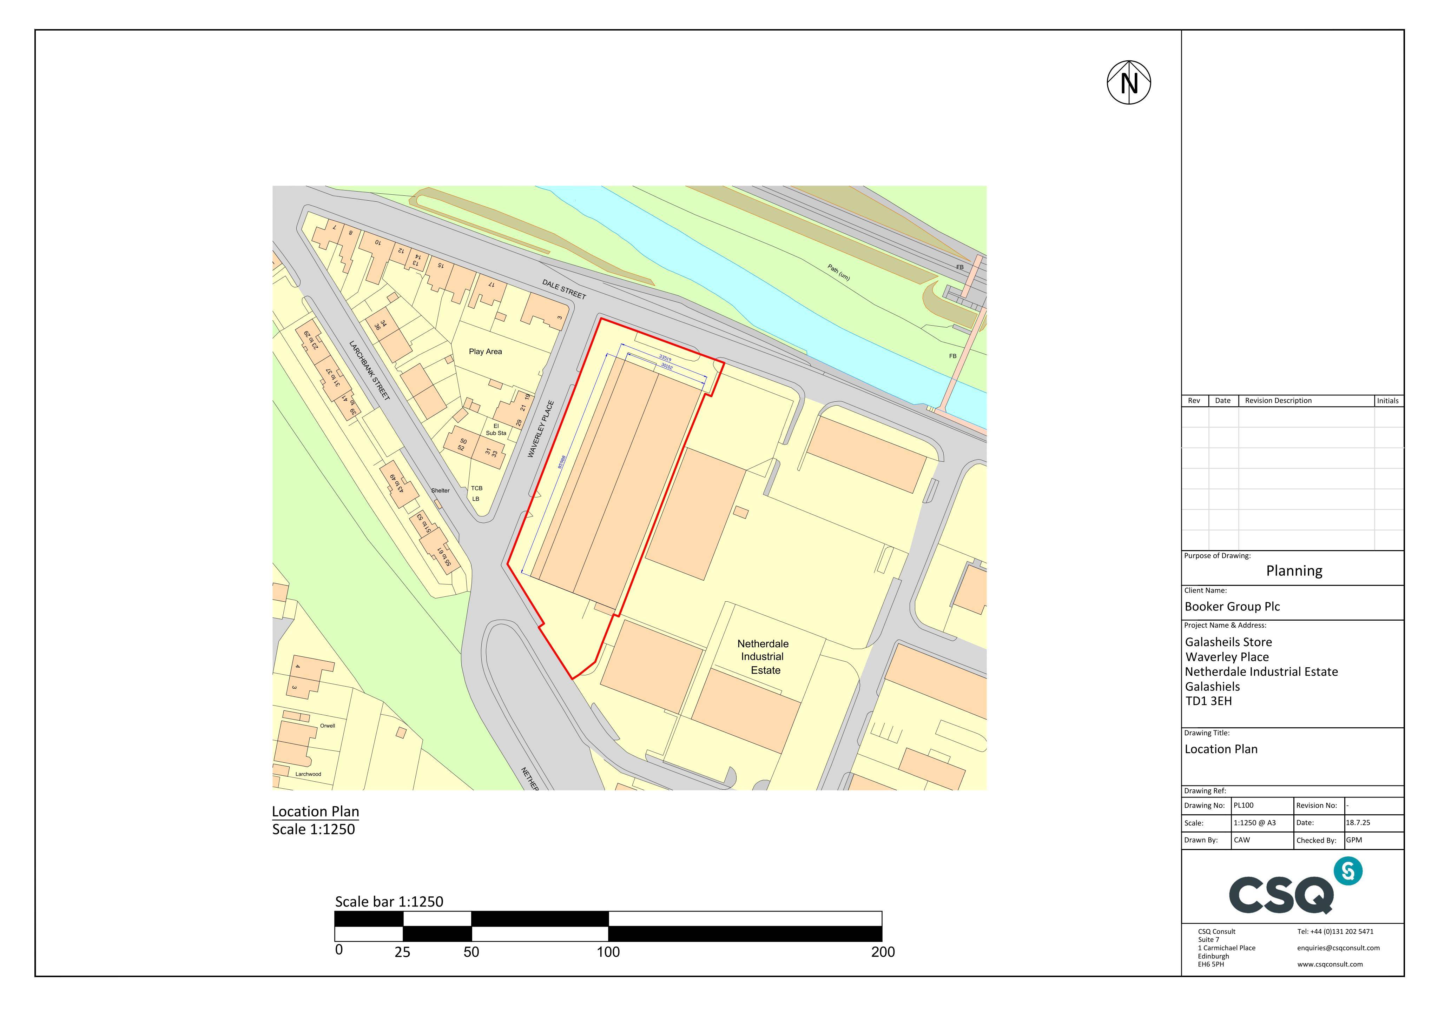Click the 'Tel: +44 (0)131 202 5471' text
Image resolution: width=1438 pixels, height=1016 pixels.
[1335, 931]
